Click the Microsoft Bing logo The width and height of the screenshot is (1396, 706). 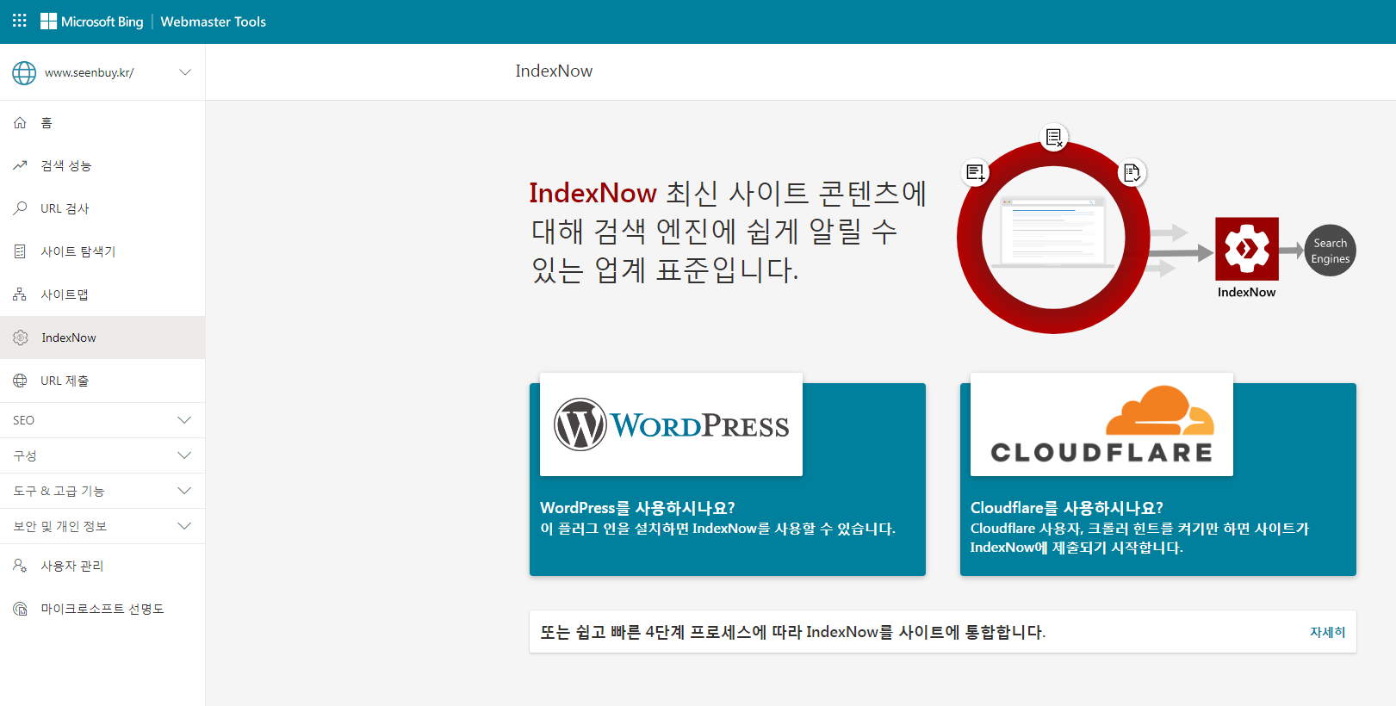[92, 22]
